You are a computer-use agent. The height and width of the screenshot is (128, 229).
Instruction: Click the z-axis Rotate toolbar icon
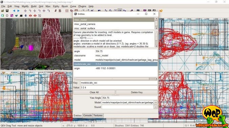[x=49, y=11]
